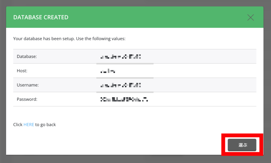Click the Password: row label
Screen dimensions: 271x163
click(x=27, y=99)
